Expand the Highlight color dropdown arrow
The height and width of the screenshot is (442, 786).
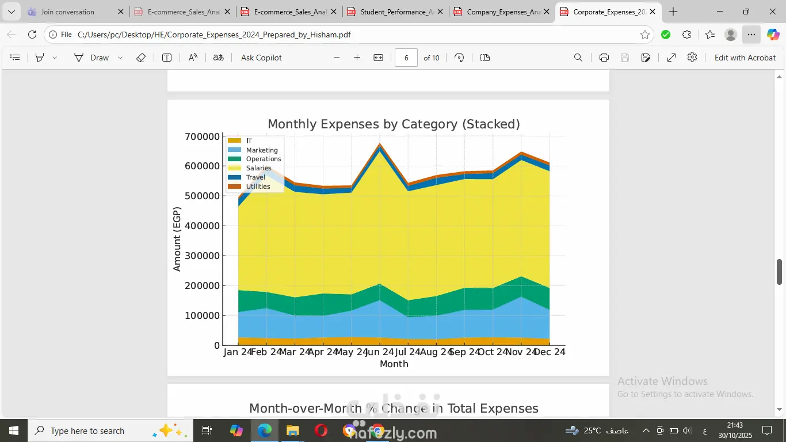pyautogui.click(x=55, y=58)
